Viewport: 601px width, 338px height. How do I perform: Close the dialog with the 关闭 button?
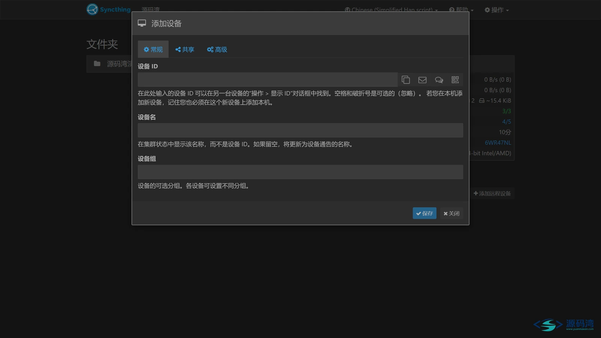point(451,213)
